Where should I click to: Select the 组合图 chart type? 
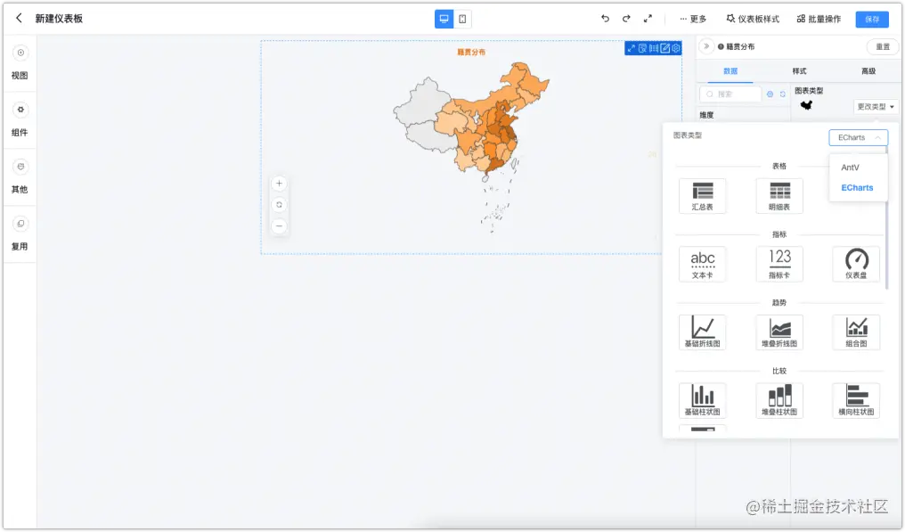tap(856, 332)
